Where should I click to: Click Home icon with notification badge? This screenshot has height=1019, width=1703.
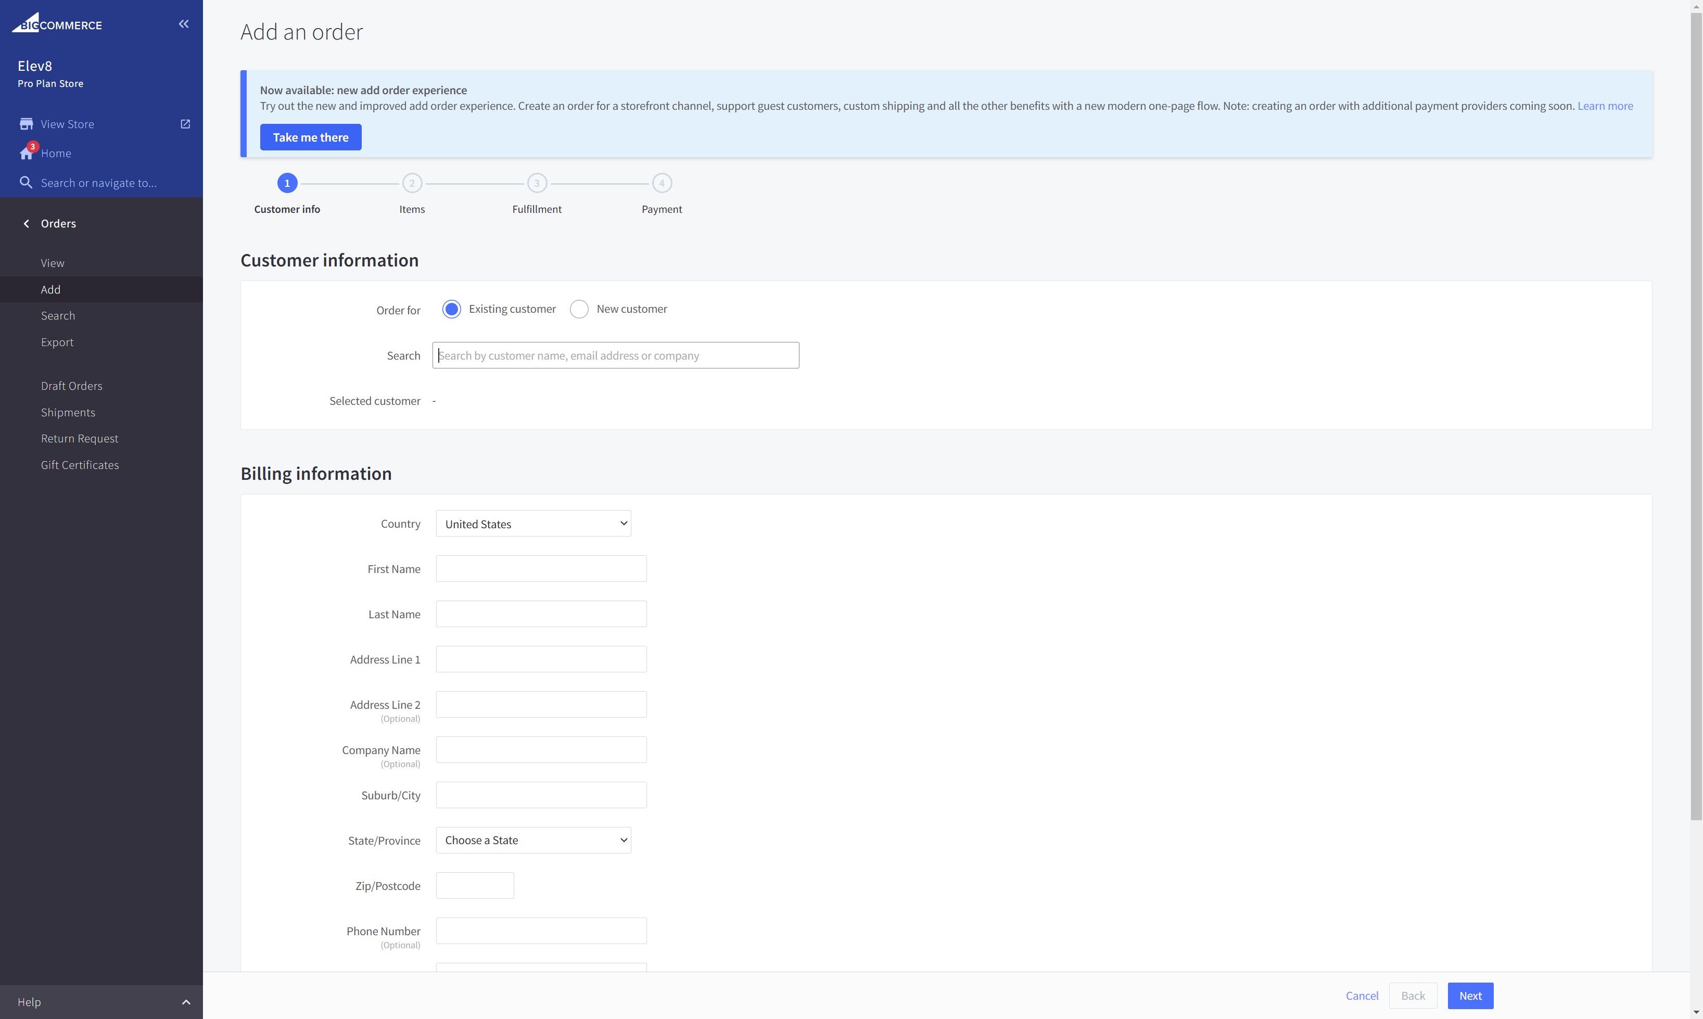(27, 152)
